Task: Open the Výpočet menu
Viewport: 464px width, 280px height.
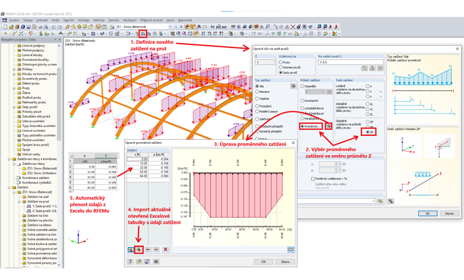Action: [x=68, y=20]
